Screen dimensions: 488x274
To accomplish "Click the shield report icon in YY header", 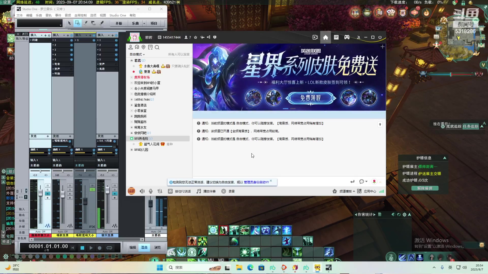I will tap(215, 37).
